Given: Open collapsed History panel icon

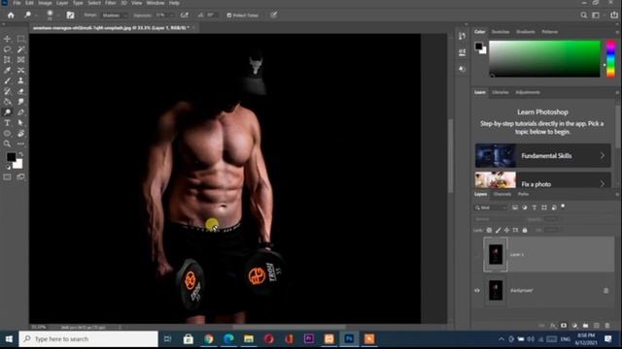Looking at the screenshot, I should (463, 36).
